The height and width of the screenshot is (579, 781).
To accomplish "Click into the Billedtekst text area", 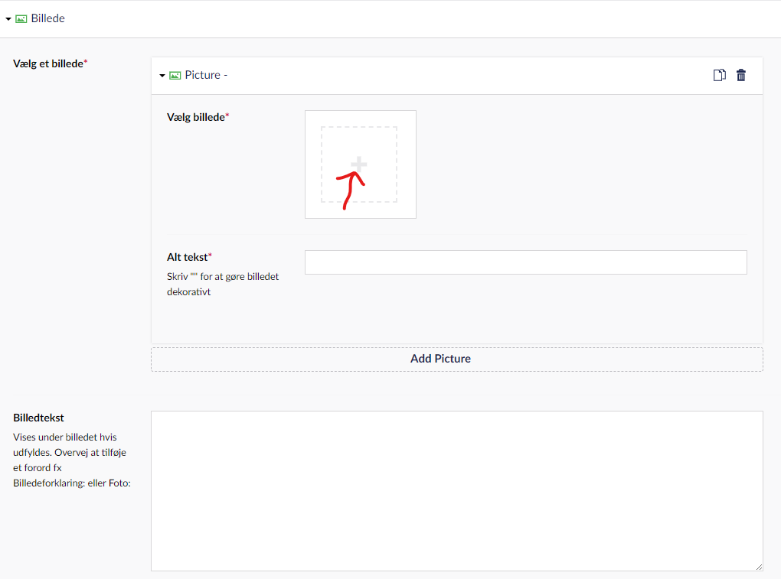I will point(456,490).
